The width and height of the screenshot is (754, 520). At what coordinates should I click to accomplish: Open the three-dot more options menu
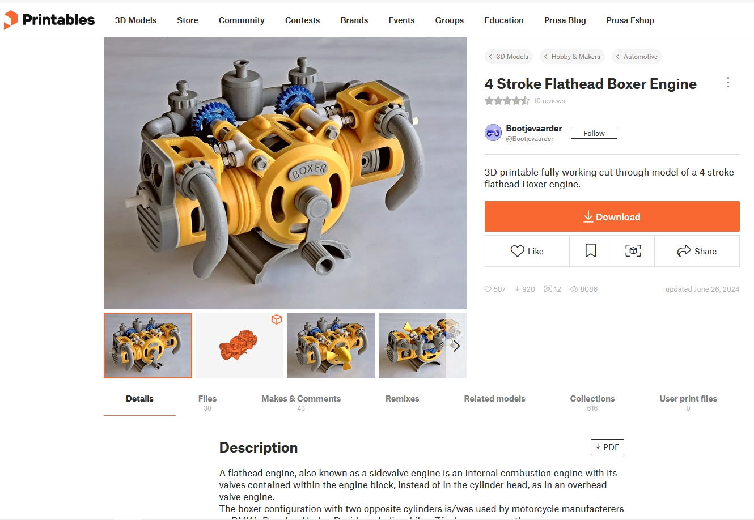(728, 83)
